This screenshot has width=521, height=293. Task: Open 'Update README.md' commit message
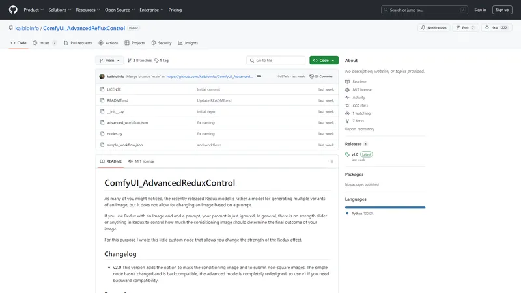point(214,100)
